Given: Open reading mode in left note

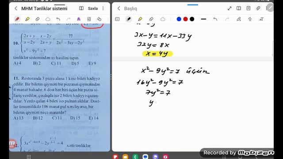Looking at the screenshot, I should [81, 8].
